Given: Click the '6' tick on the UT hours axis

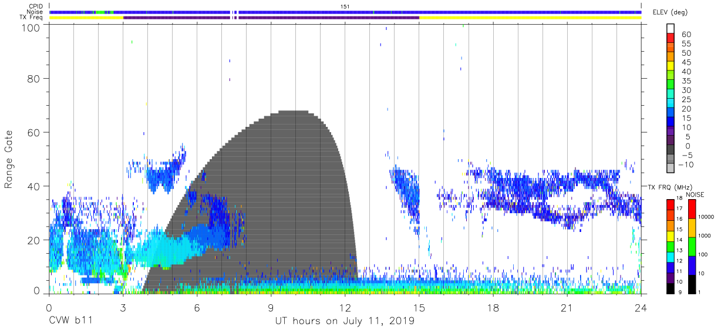Looking at the screenshot, I should [197, 308].
